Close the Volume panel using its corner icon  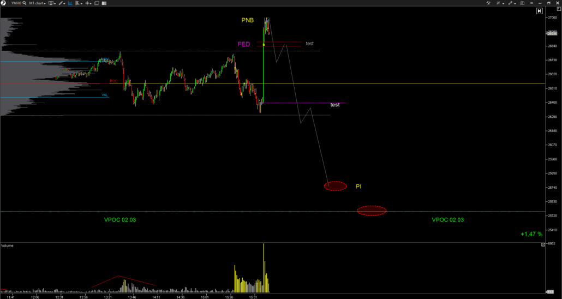543,244
